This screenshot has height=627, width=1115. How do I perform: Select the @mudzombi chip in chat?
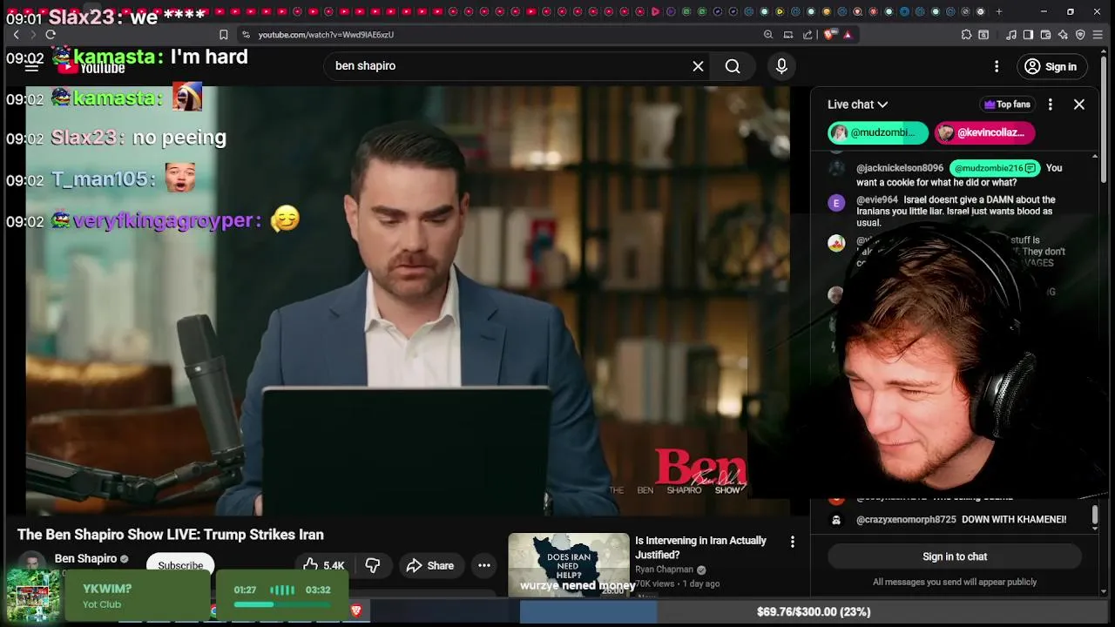click(878, 132)
